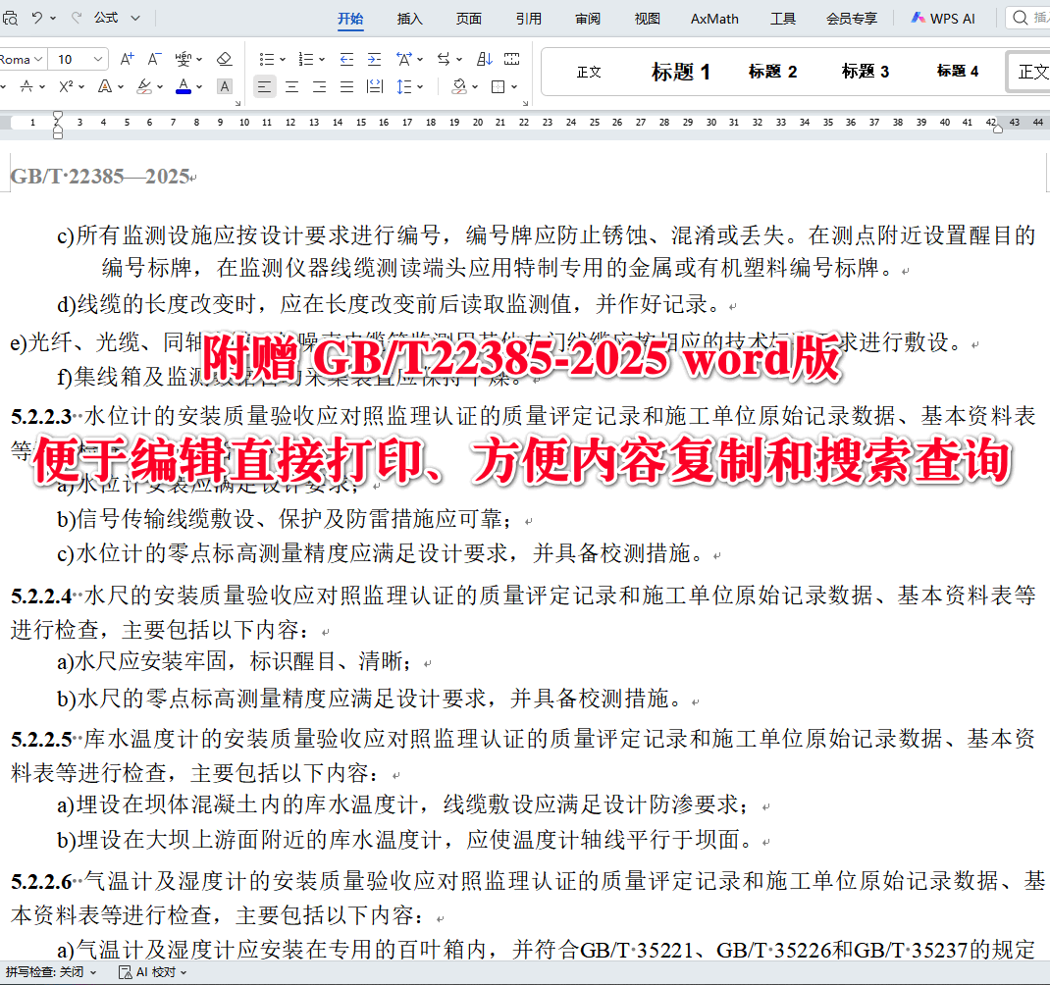Viewport: 1050px width, 985px height.
Task: Click the Sort icon on the ribbon
Action: (484, 59)
